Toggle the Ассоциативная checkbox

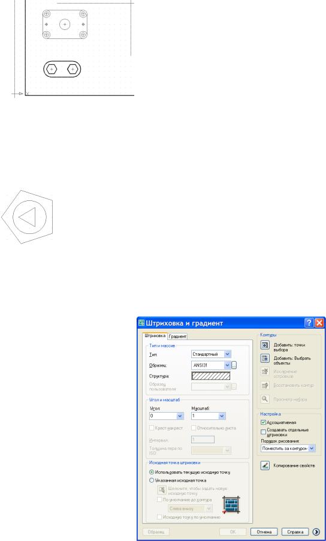pos(263,422)
